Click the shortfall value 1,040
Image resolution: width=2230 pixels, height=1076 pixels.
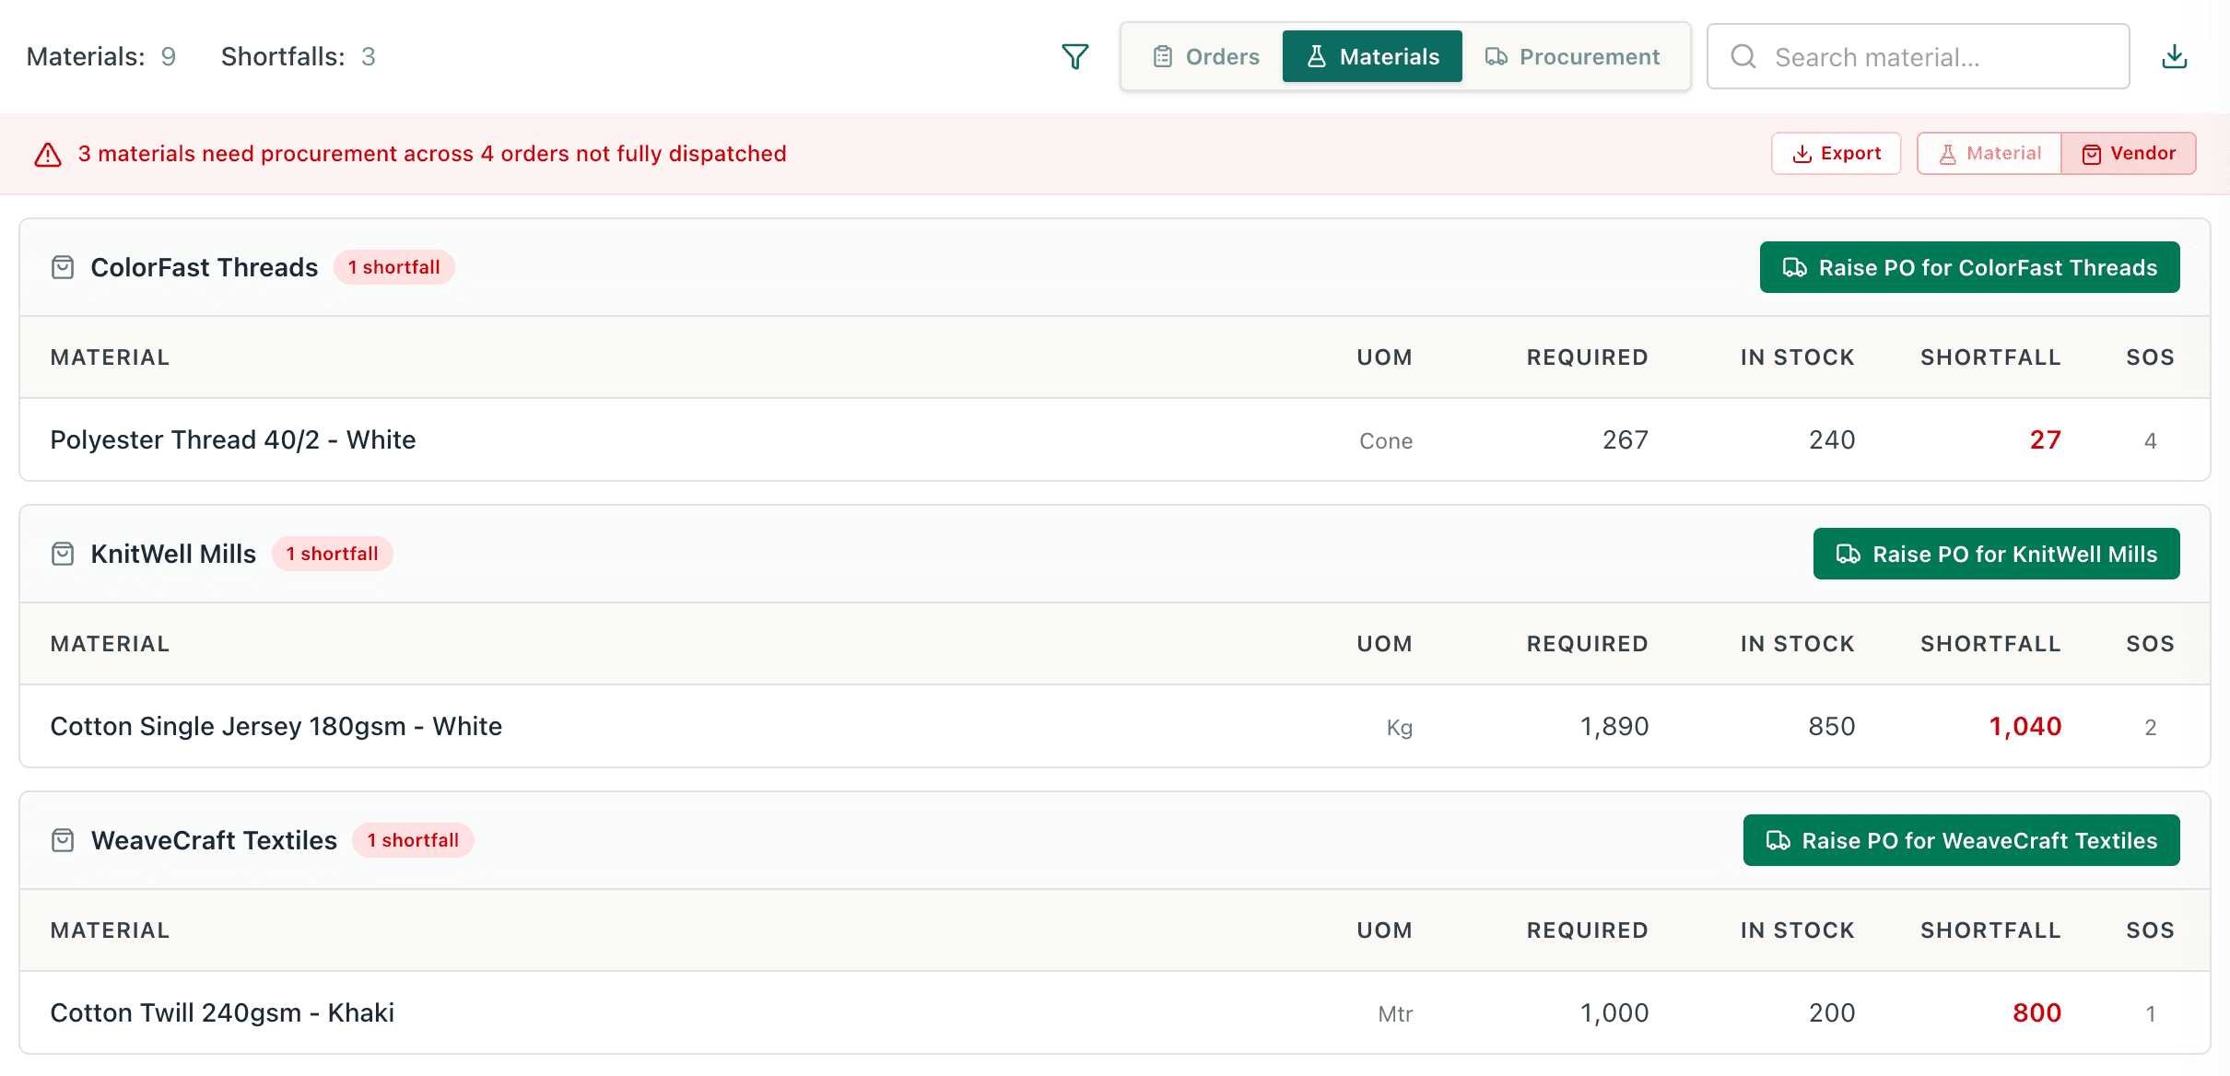click(2025, 727)
